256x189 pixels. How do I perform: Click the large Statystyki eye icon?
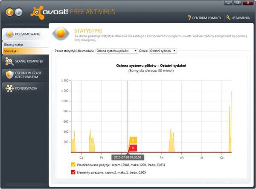tap(61, 34)
